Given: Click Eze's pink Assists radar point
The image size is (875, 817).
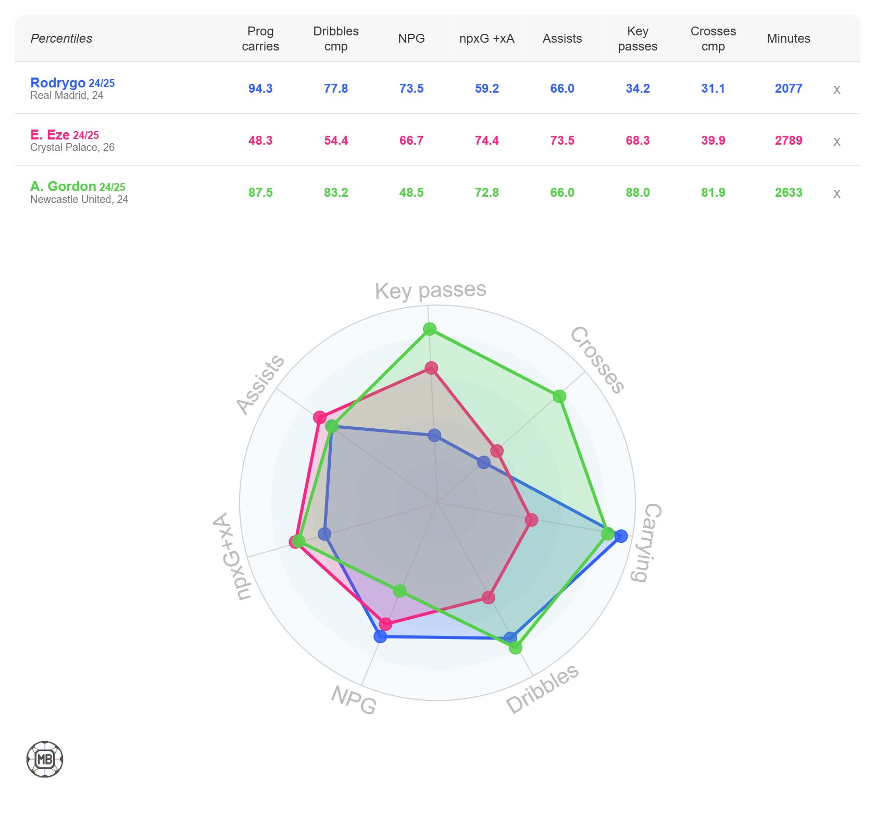Looking at the screenshot, I should pos(320,417).
